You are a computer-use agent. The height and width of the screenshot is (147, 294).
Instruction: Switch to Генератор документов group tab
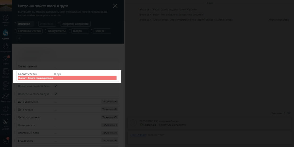[76, 24]
